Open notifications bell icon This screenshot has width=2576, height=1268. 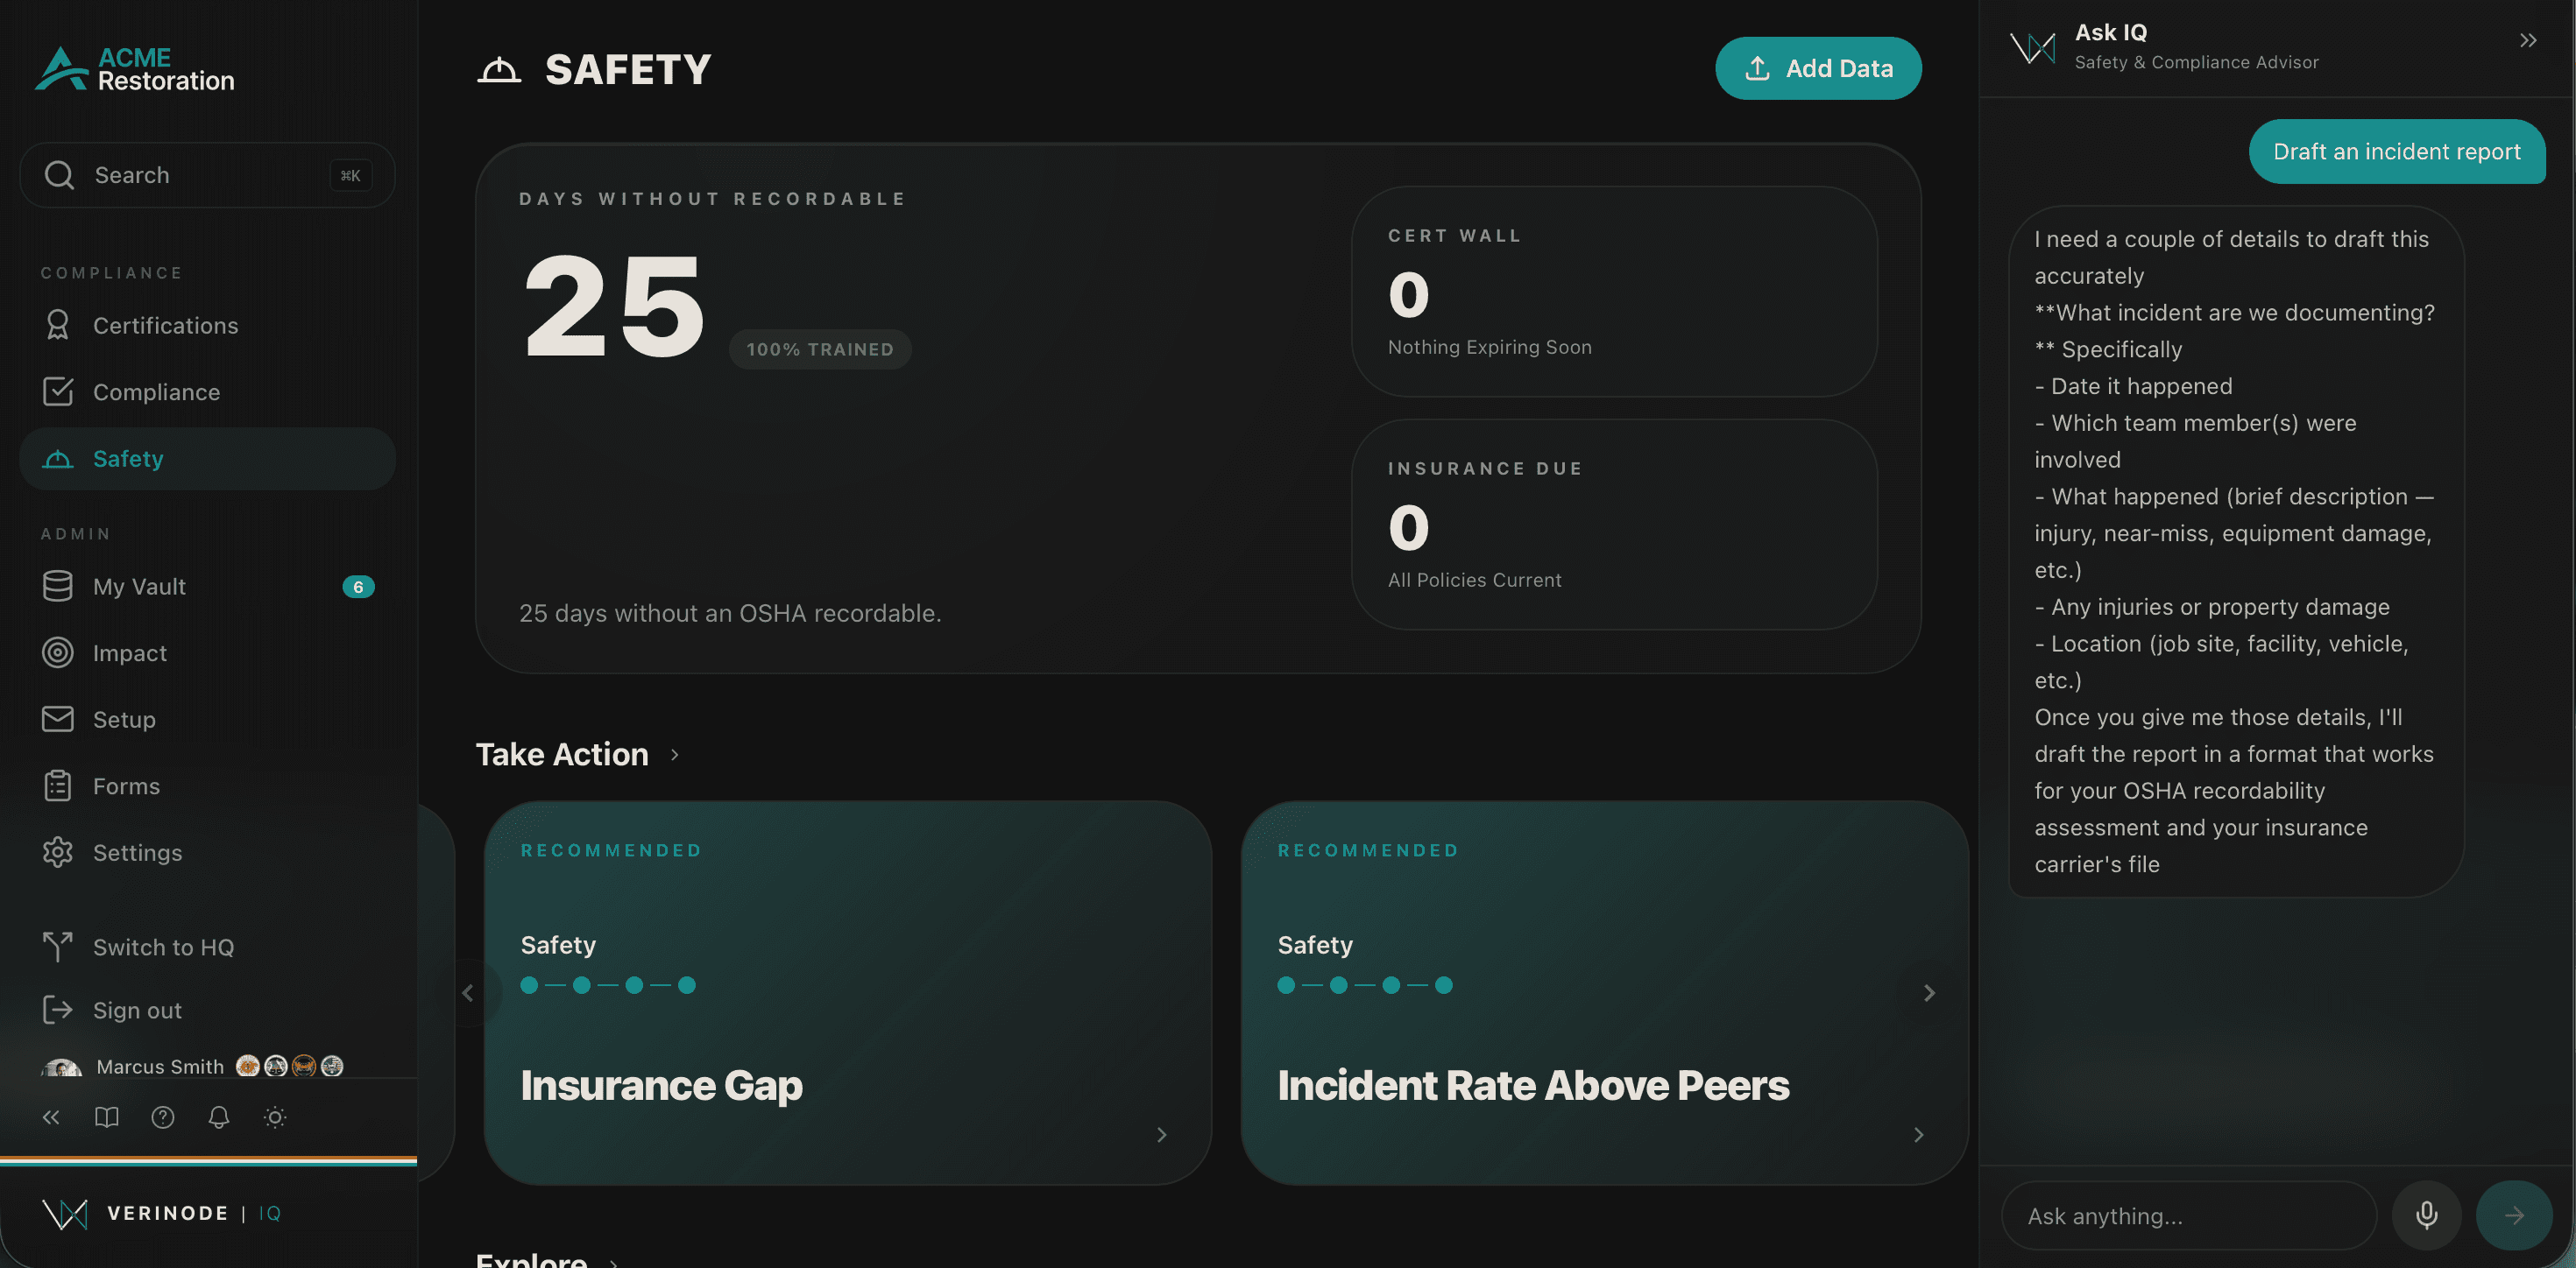pos(219,1117)
